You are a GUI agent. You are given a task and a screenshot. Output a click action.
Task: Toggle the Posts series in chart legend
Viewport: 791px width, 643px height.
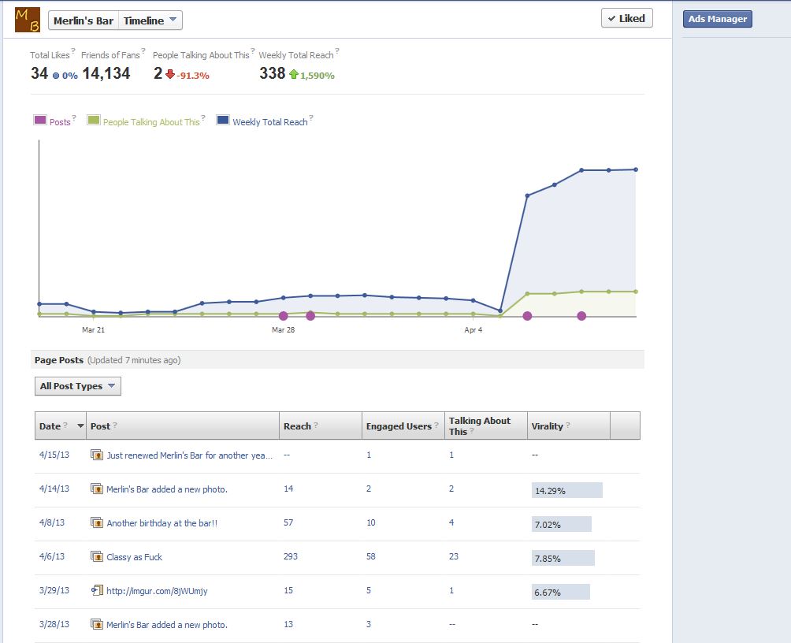point(40,120)
